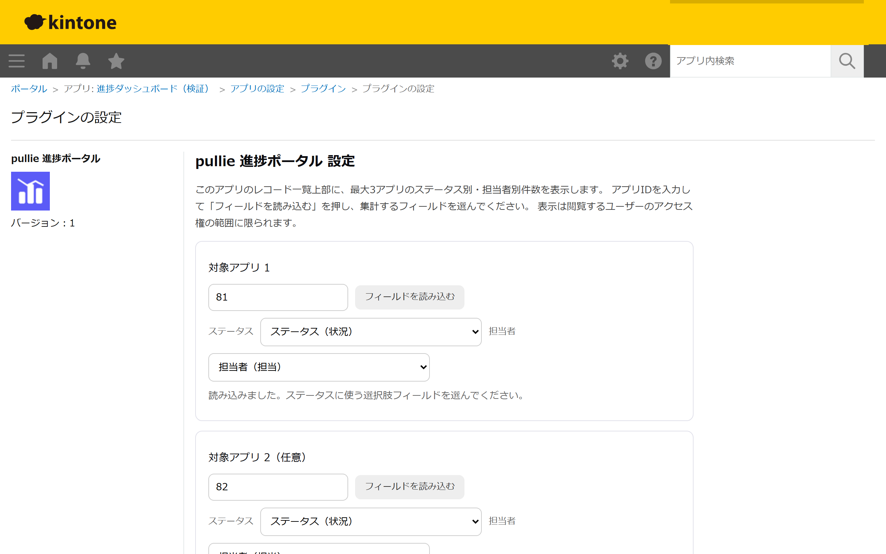Open notifications bell icon
Image resolution: width=886 pixels, height=554 pixels.
pos(83,61)
